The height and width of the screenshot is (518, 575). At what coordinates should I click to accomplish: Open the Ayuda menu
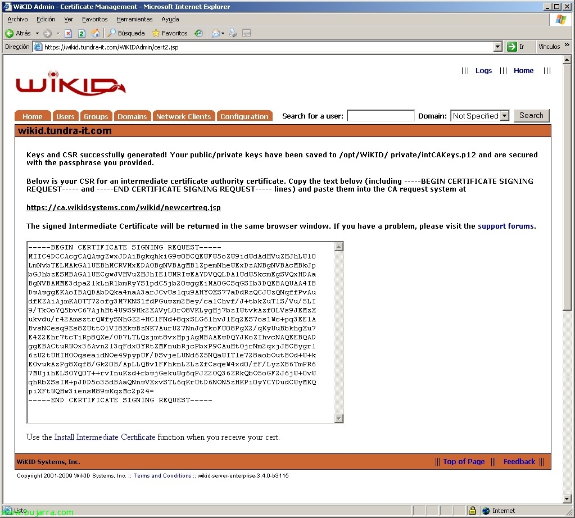click(170, 19)
